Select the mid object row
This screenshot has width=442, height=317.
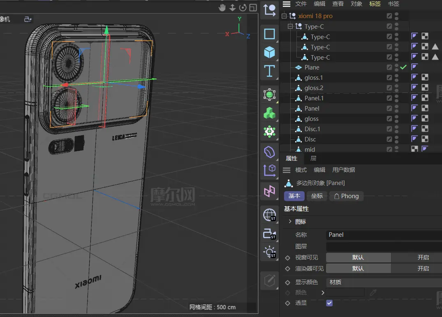pyautogui.click(x=310, y=149)
